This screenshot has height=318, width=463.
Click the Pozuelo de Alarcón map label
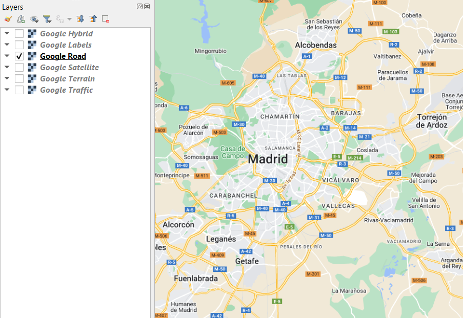[x=193, y=130]
